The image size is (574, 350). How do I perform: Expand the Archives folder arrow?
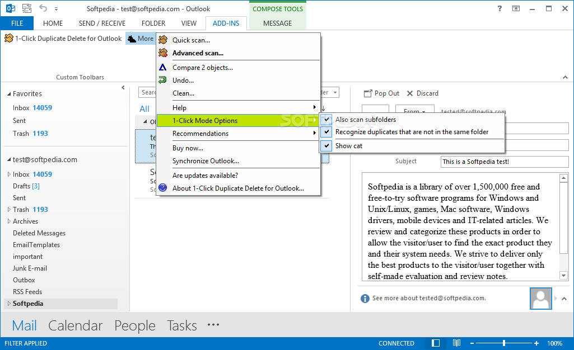tap(9, 221)
